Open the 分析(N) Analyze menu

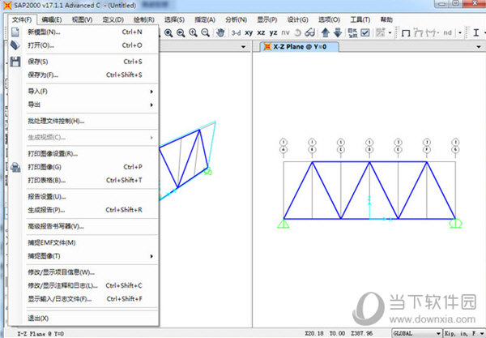[236, 19]
